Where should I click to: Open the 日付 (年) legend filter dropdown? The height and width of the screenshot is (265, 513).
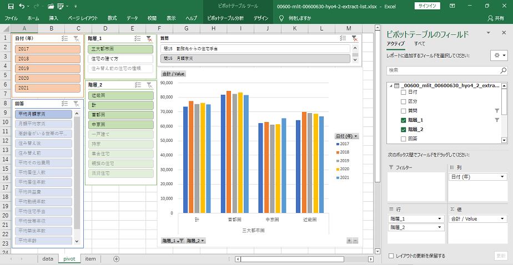click(346, 136)
